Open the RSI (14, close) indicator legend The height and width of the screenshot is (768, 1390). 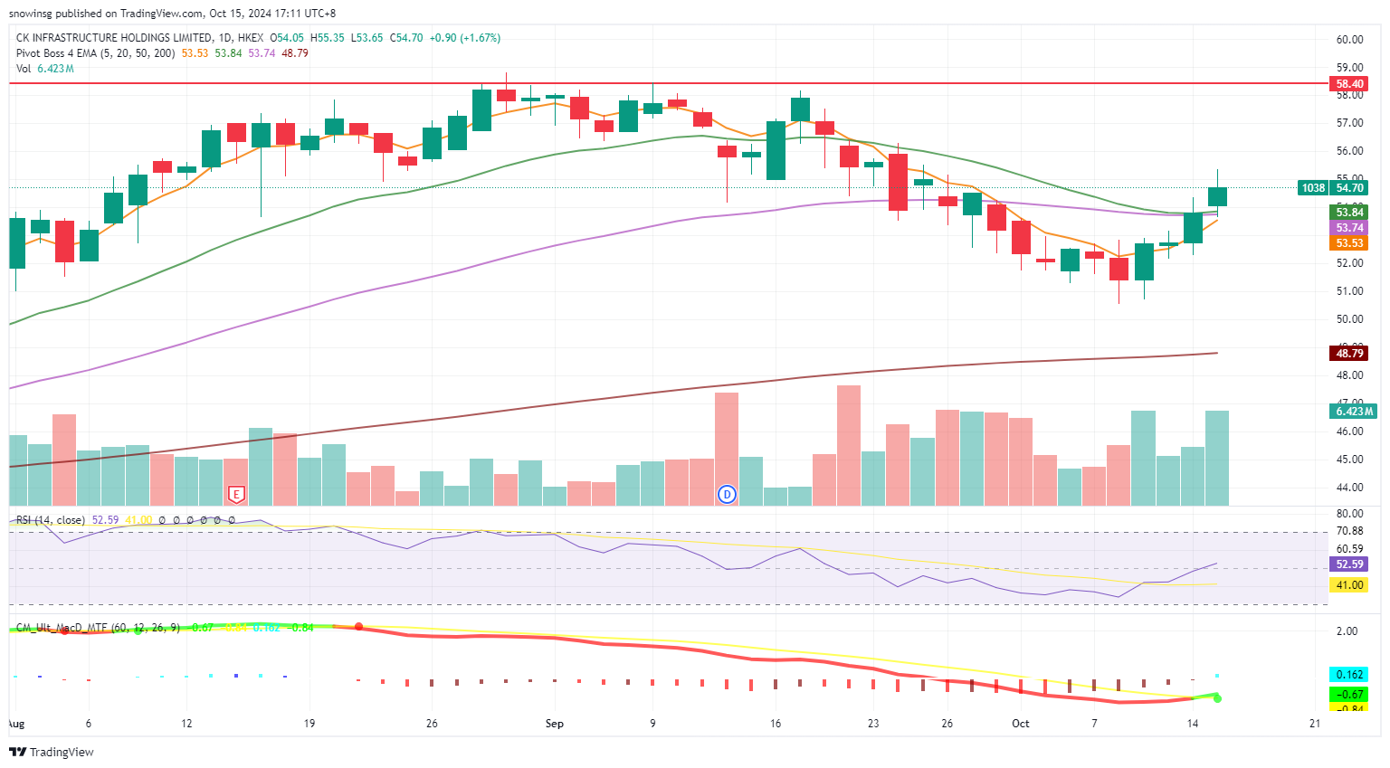(x=51, y=520)
